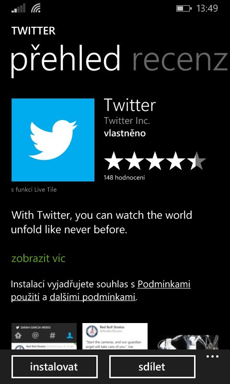Tap the clock showing 13:49
Image resolution: width=230 pixels, height=384 pixels.
(x=207, y=8)
